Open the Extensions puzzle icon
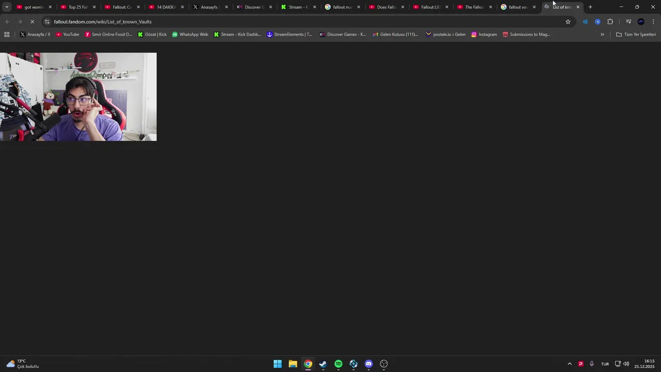 pyautogui.click(x=610, y=22)
